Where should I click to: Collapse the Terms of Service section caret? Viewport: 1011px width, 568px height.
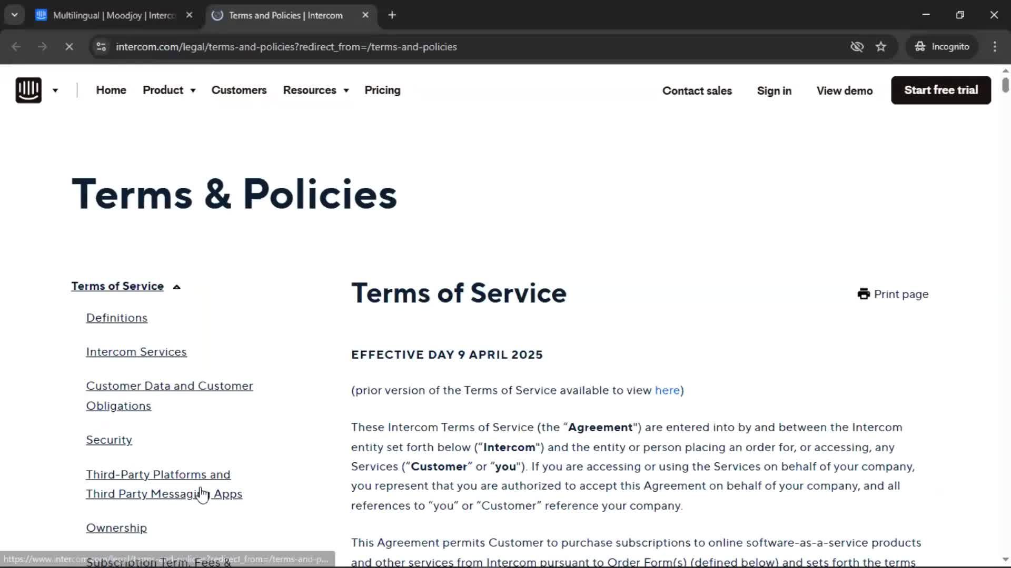[x=176, y=287]
